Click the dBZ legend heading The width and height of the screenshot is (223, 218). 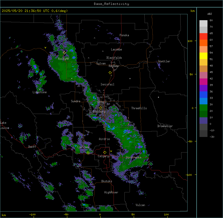pyautogui.click(x=210, y=14)
